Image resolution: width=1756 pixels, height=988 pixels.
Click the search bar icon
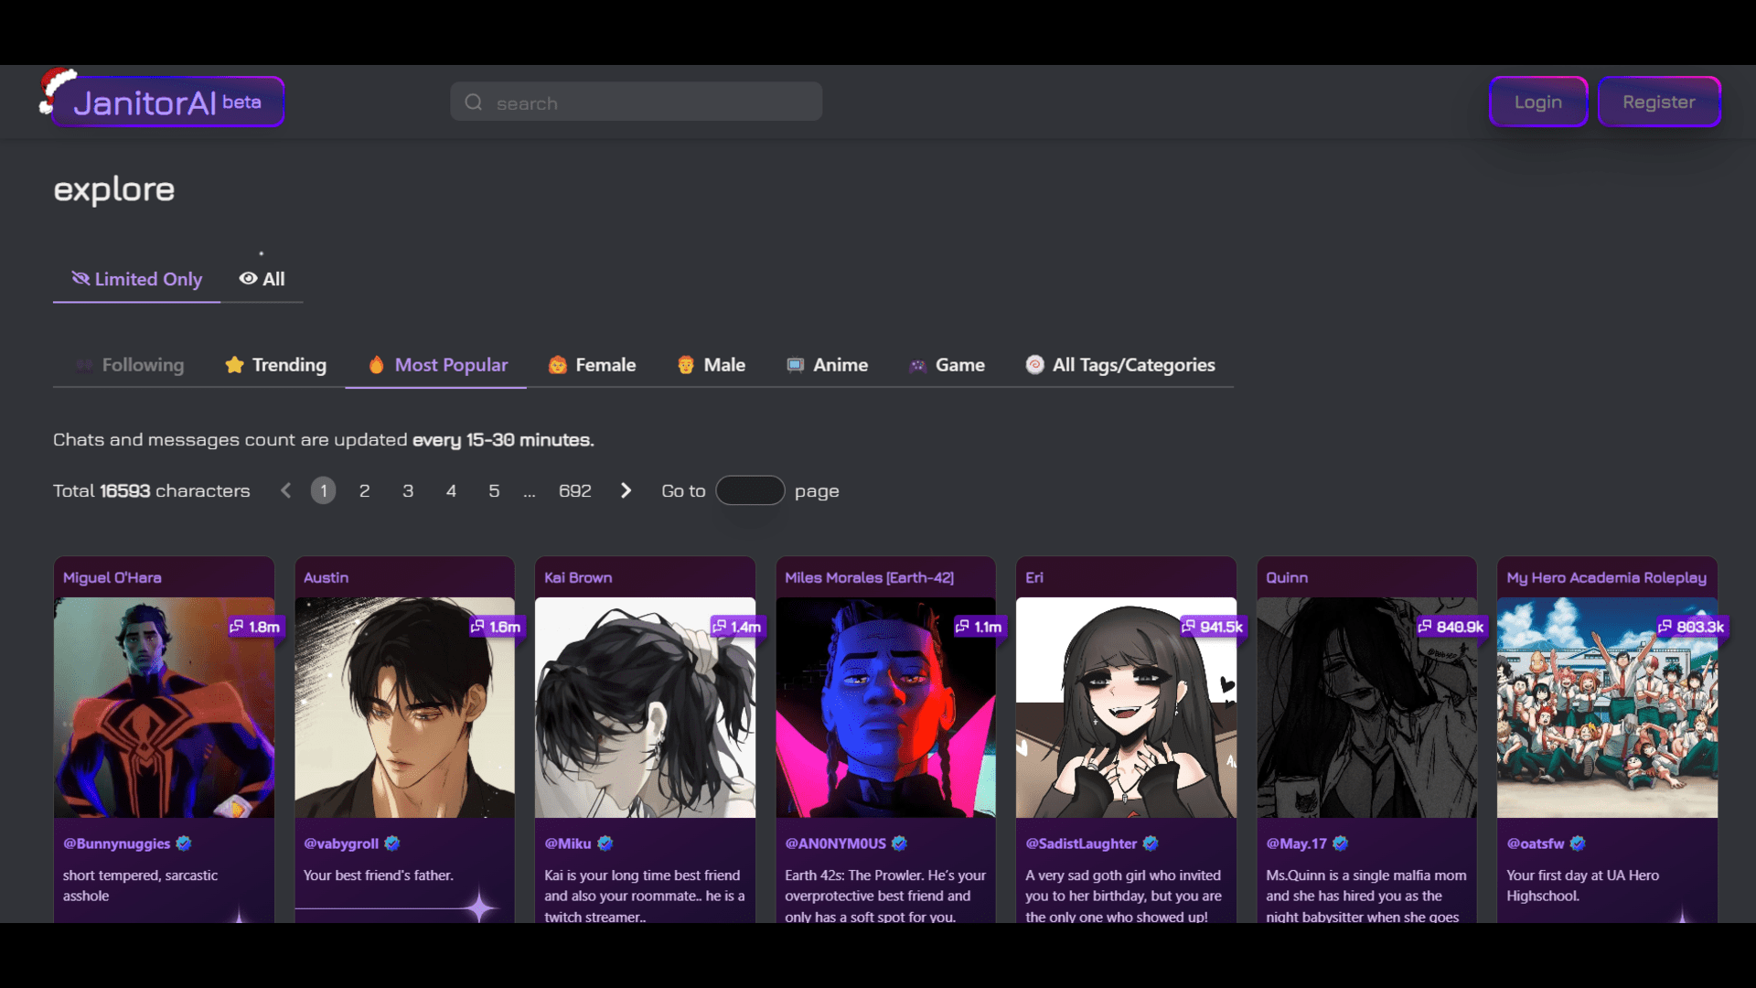476,102
